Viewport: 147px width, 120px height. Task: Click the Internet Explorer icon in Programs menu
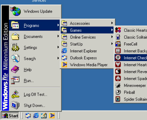tap(64, 51)
